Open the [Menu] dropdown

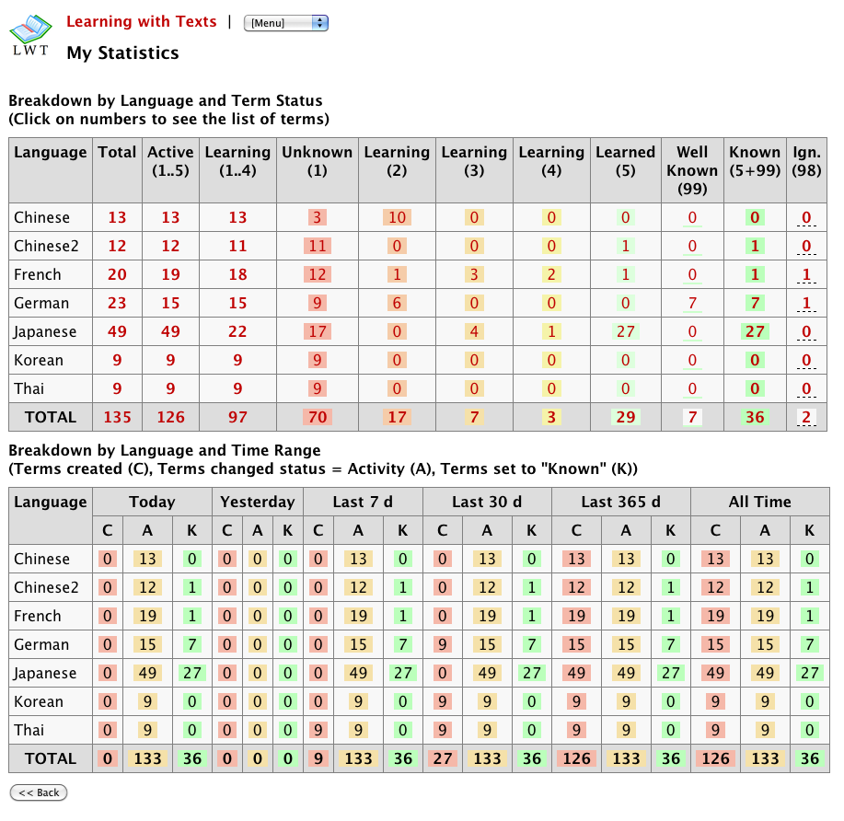point(285,23)
